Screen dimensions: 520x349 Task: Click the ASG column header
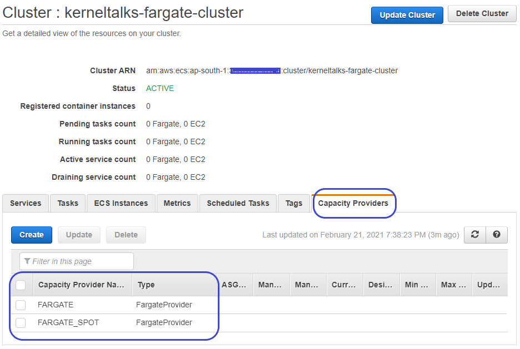point(234,285)
